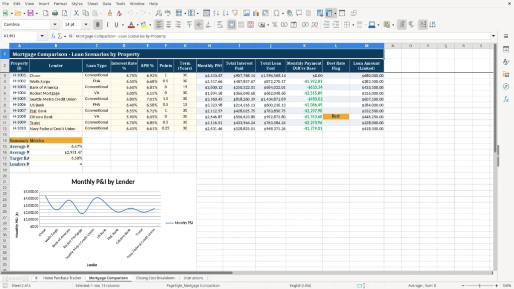Image resolution: width=514 pixels, height=289 pixels.
Task: Click the Clone formatting paintbrush icon
Action: [110, 13]
